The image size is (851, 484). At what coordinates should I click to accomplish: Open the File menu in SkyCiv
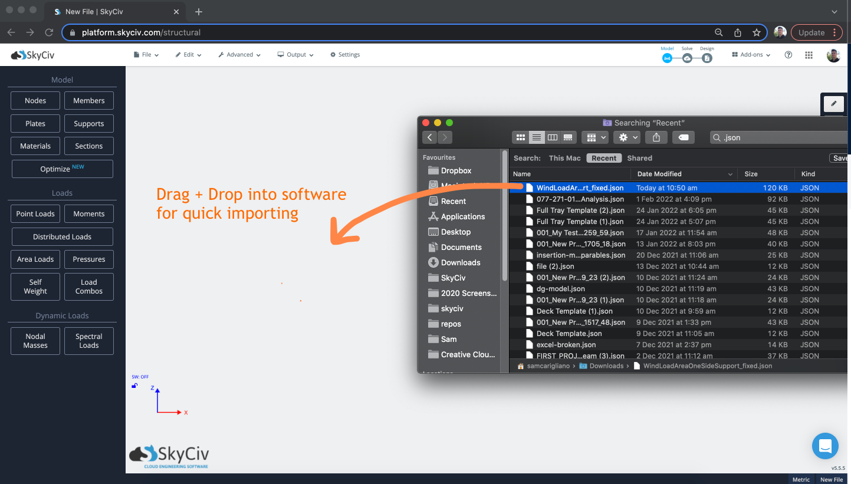click(146, 54)
